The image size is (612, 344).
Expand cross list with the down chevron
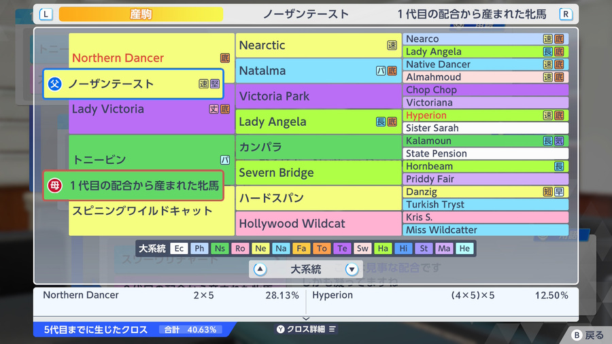tap(306, 319)
